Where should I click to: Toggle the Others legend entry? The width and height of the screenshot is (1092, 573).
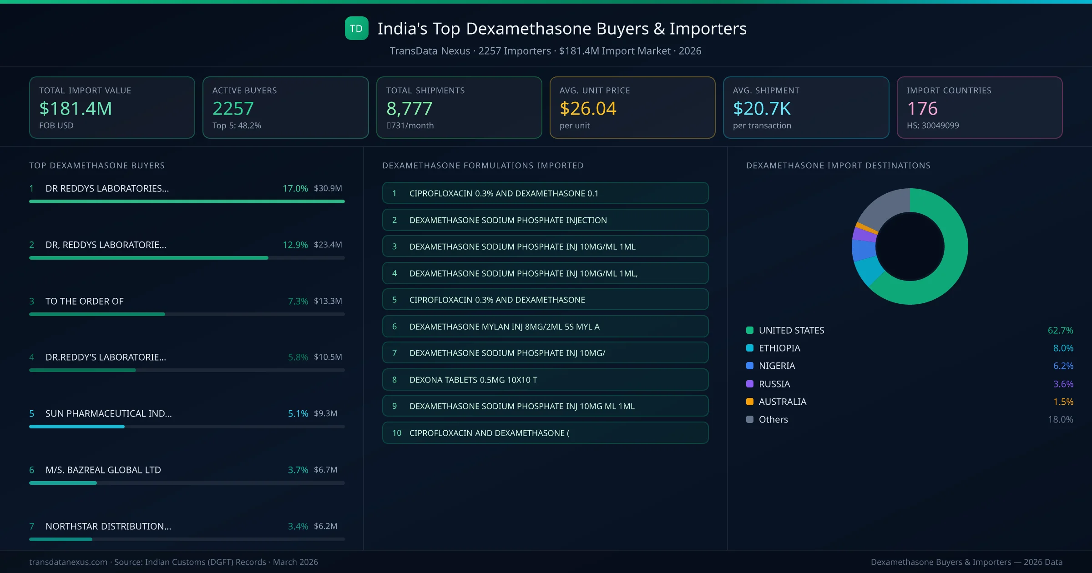(772, 419)
